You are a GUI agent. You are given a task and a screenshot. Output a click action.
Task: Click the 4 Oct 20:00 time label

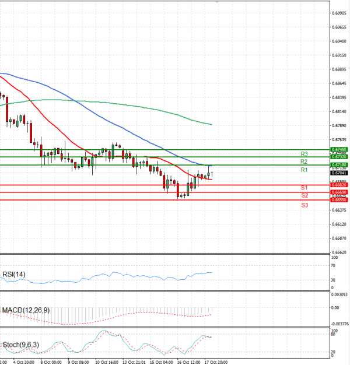23,362
